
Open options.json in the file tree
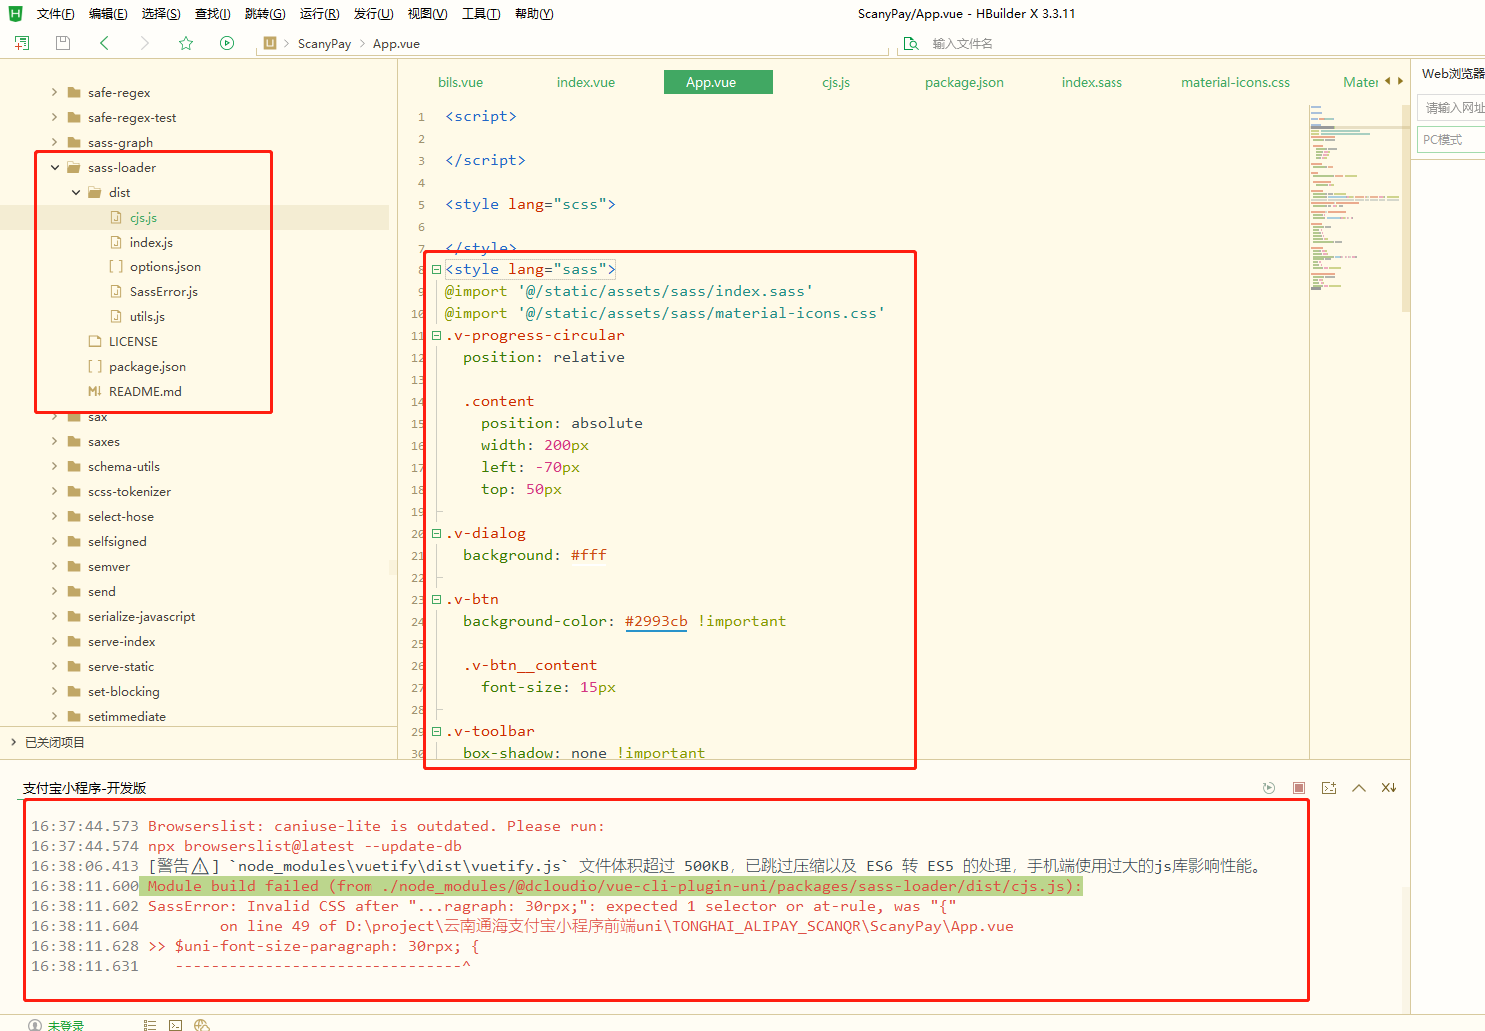165,266
